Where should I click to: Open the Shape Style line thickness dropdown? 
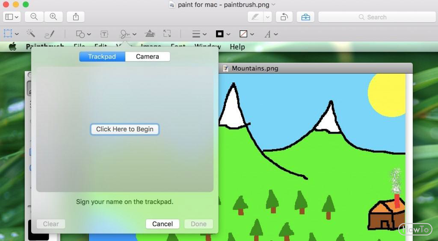click(199, 34)
